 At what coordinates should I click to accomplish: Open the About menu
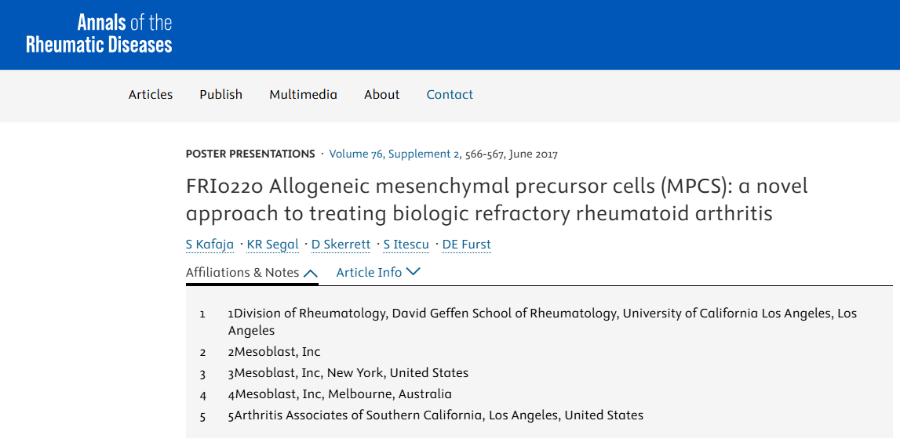point(381,95)
